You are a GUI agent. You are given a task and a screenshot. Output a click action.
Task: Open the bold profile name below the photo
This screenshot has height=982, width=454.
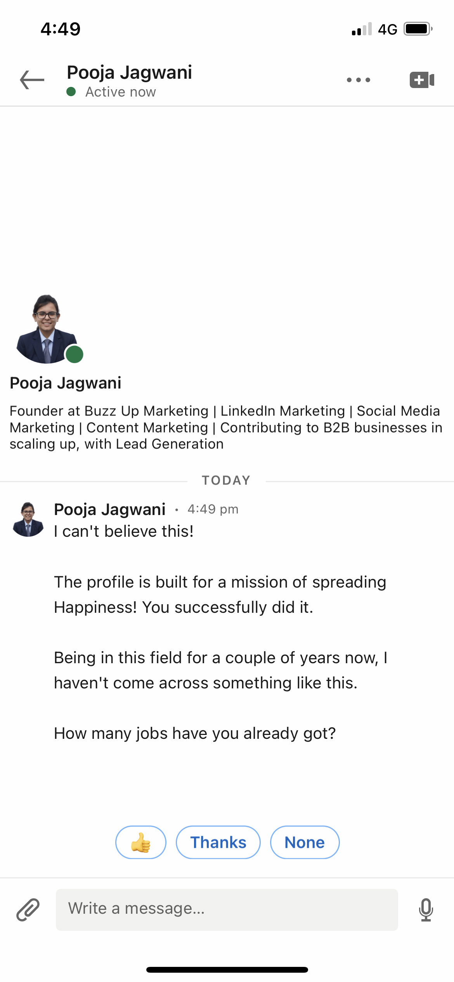click(x=66, y=383)
